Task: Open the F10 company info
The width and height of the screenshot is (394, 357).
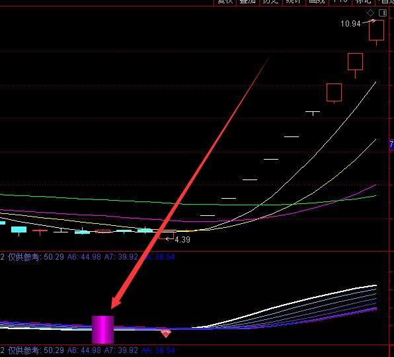Action: point(340,2)
